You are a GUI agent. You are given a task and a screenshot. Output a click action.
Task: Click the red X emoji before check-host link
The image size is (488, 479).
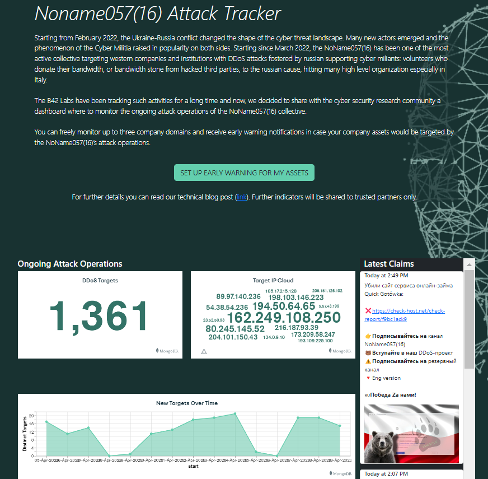coord(368,311)
